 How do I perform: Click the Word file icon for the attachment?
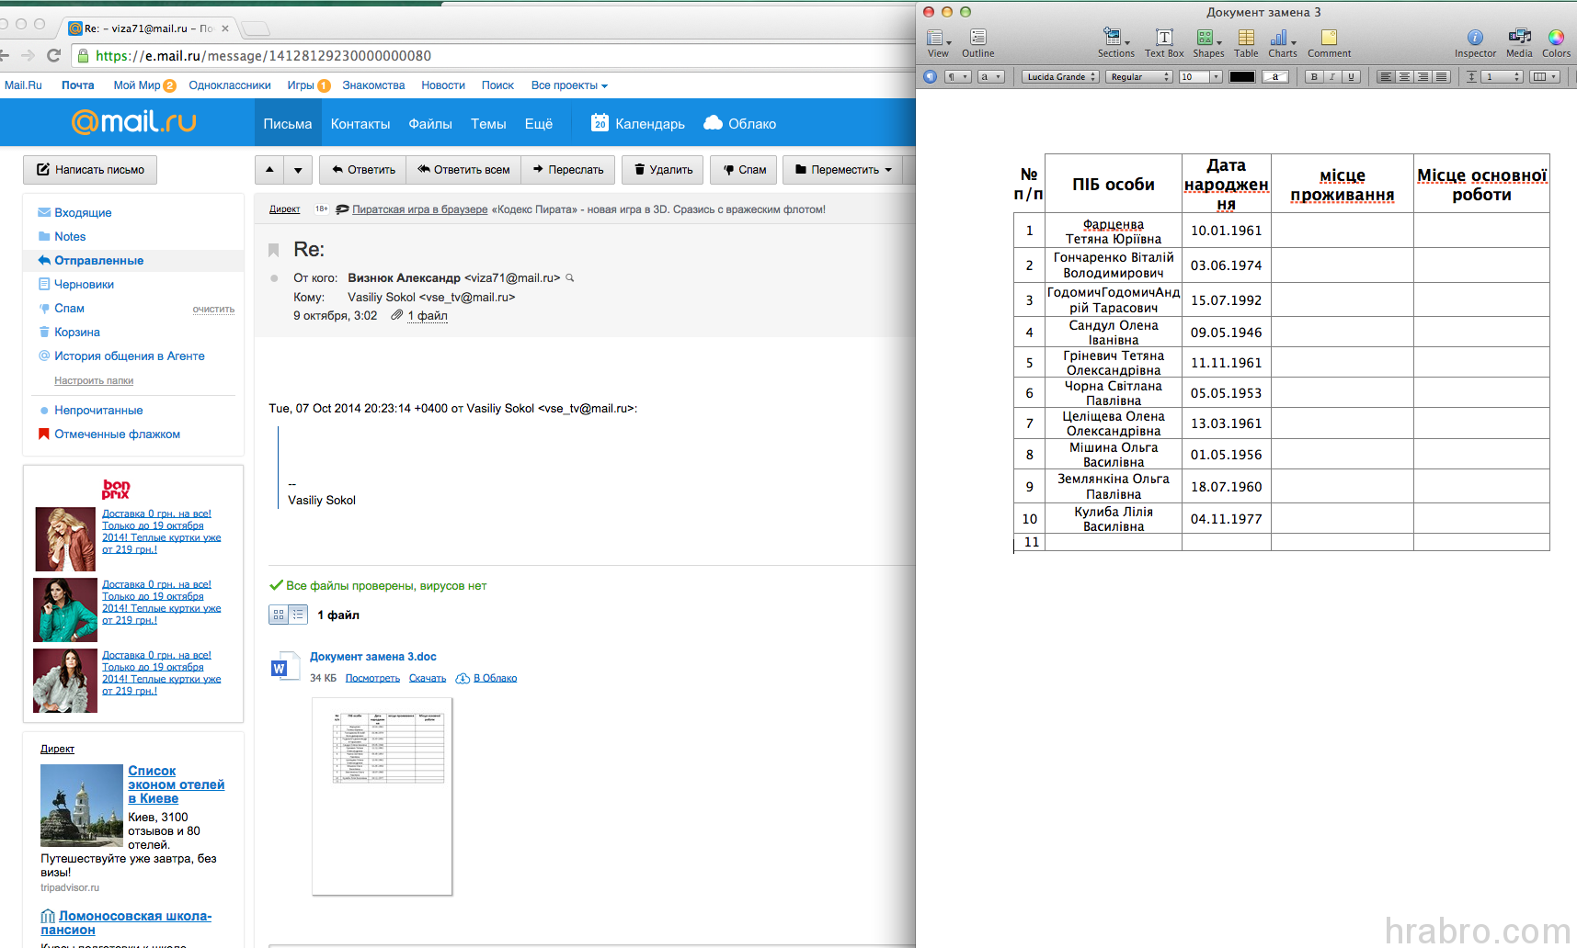281,668
